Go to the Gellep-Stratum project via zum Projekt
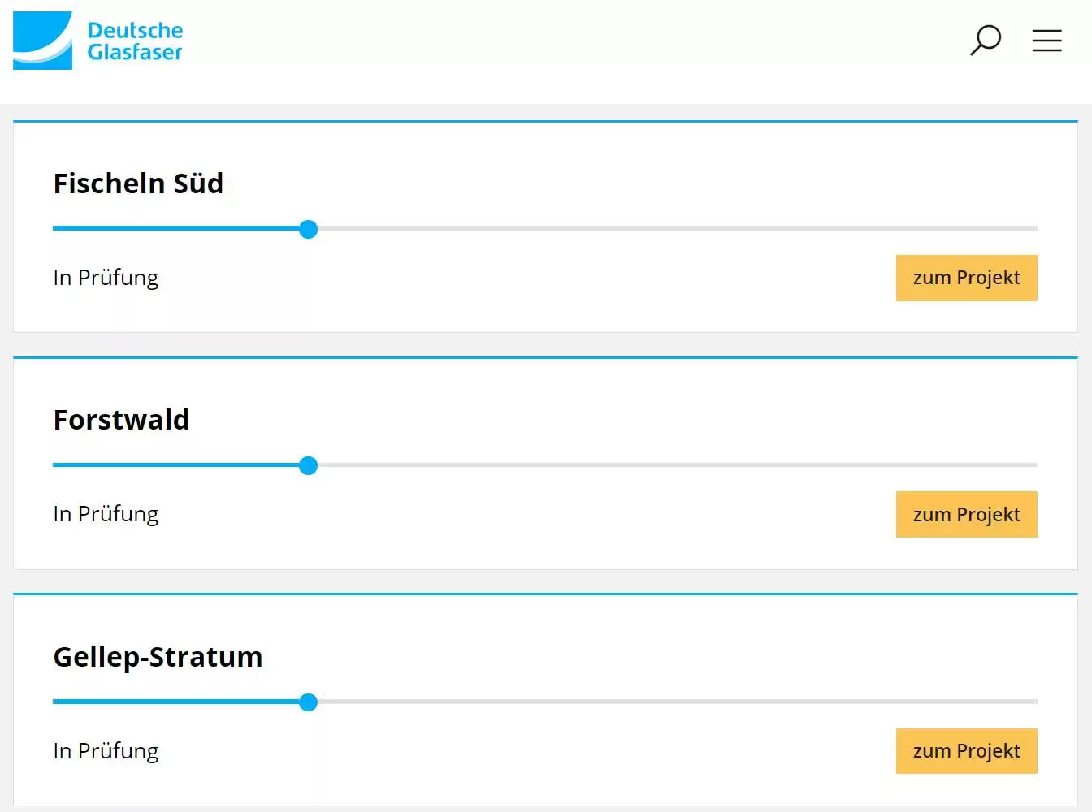 (966, 751)
